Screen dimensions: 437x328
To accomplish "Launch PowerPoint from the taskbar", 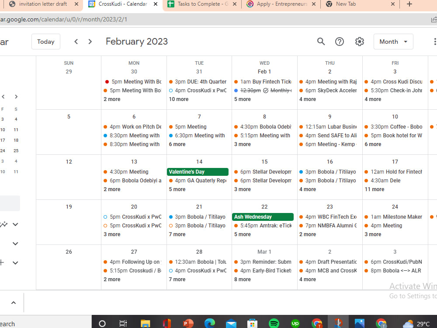I will click(x=188, y=324).
